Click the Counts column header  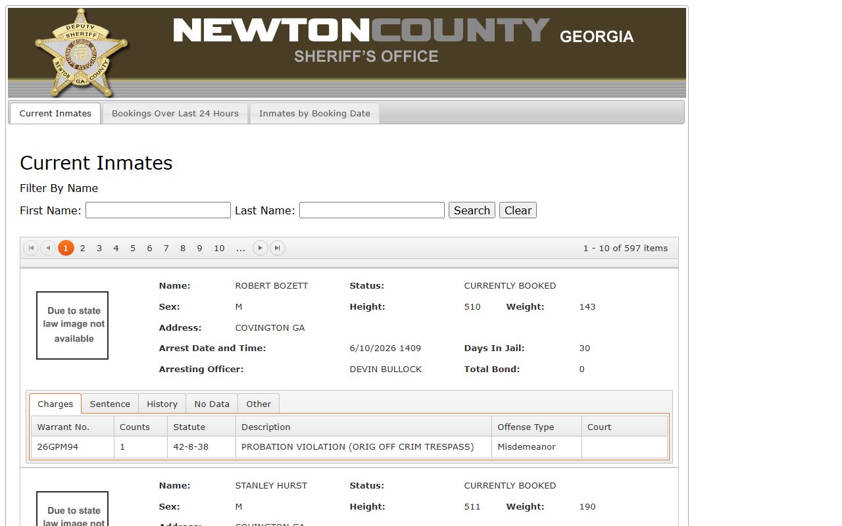pyautogui.click(x=141, y=427)
